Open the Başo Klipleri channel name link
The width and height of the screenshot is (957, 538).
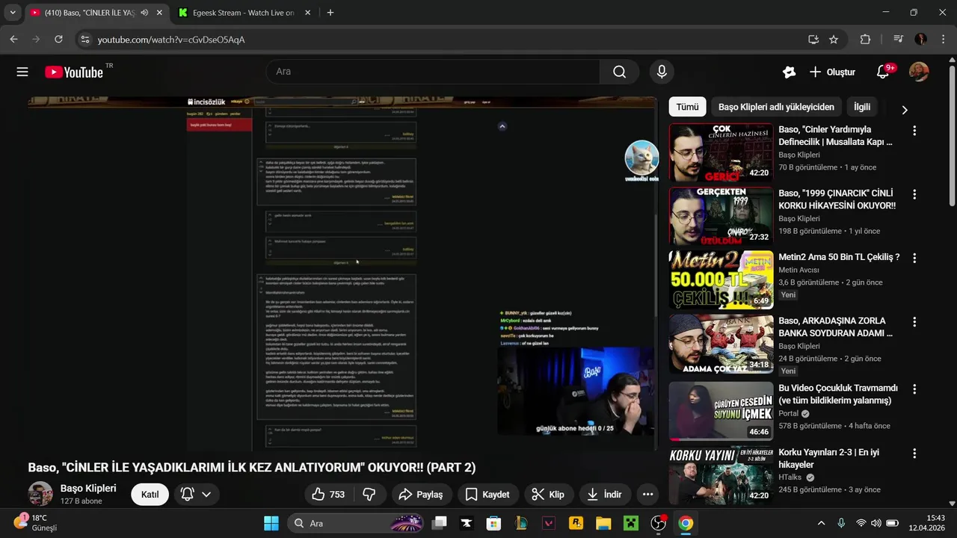(88, 488)
